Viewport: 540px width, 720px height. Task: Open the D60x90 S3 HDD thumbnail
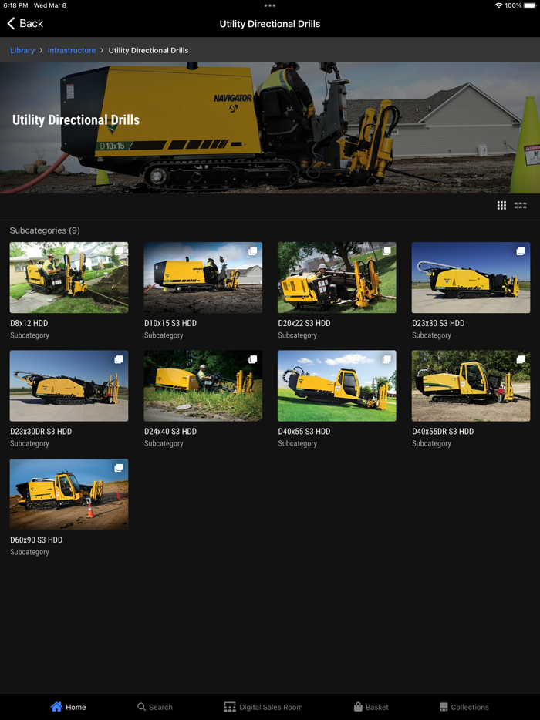pos(69,494)
